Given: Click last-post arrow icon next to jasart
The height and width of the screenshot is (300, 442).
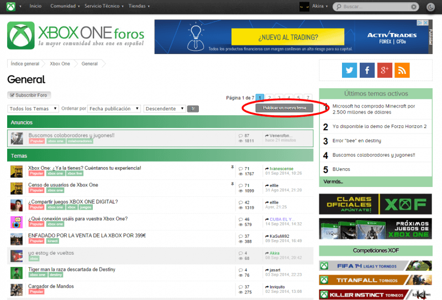Looking at the screenshot, I should tap(267, 270).
